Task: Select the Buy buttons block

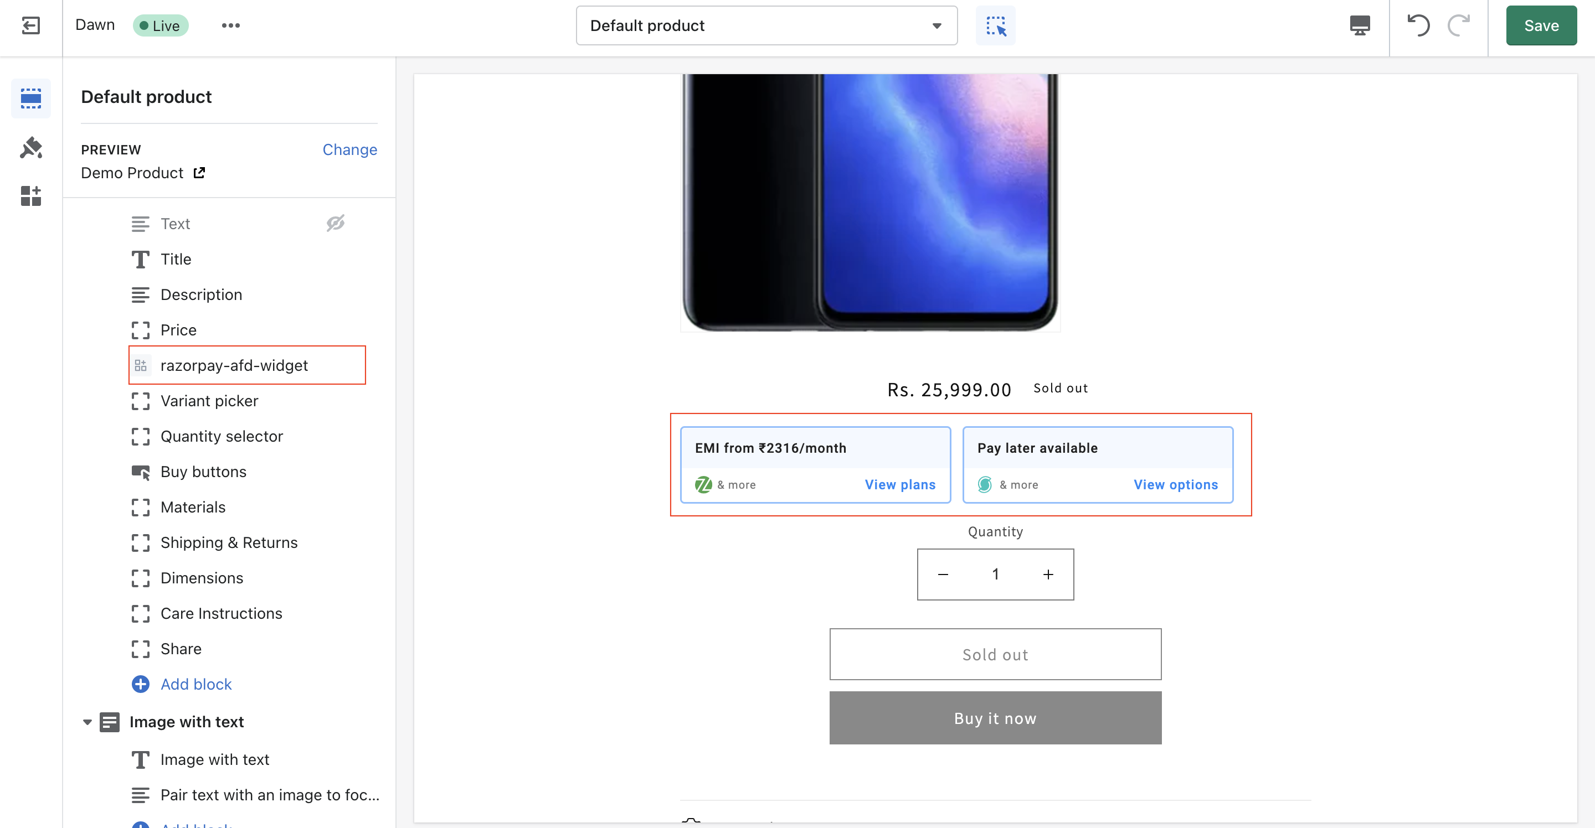Action: tap(204, 471)
